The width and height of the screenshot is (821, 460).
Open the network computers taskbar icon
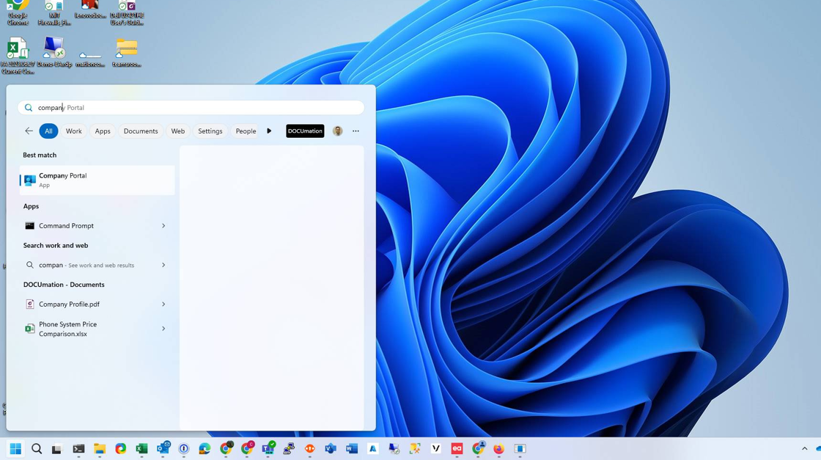(x=289, y=449)
